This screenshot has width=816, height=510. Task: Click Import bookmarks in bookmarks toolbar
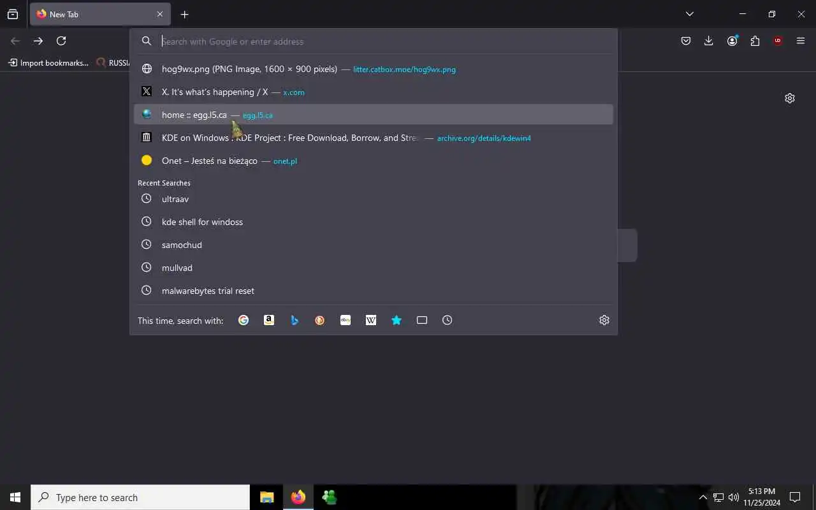tap(48, 62)
